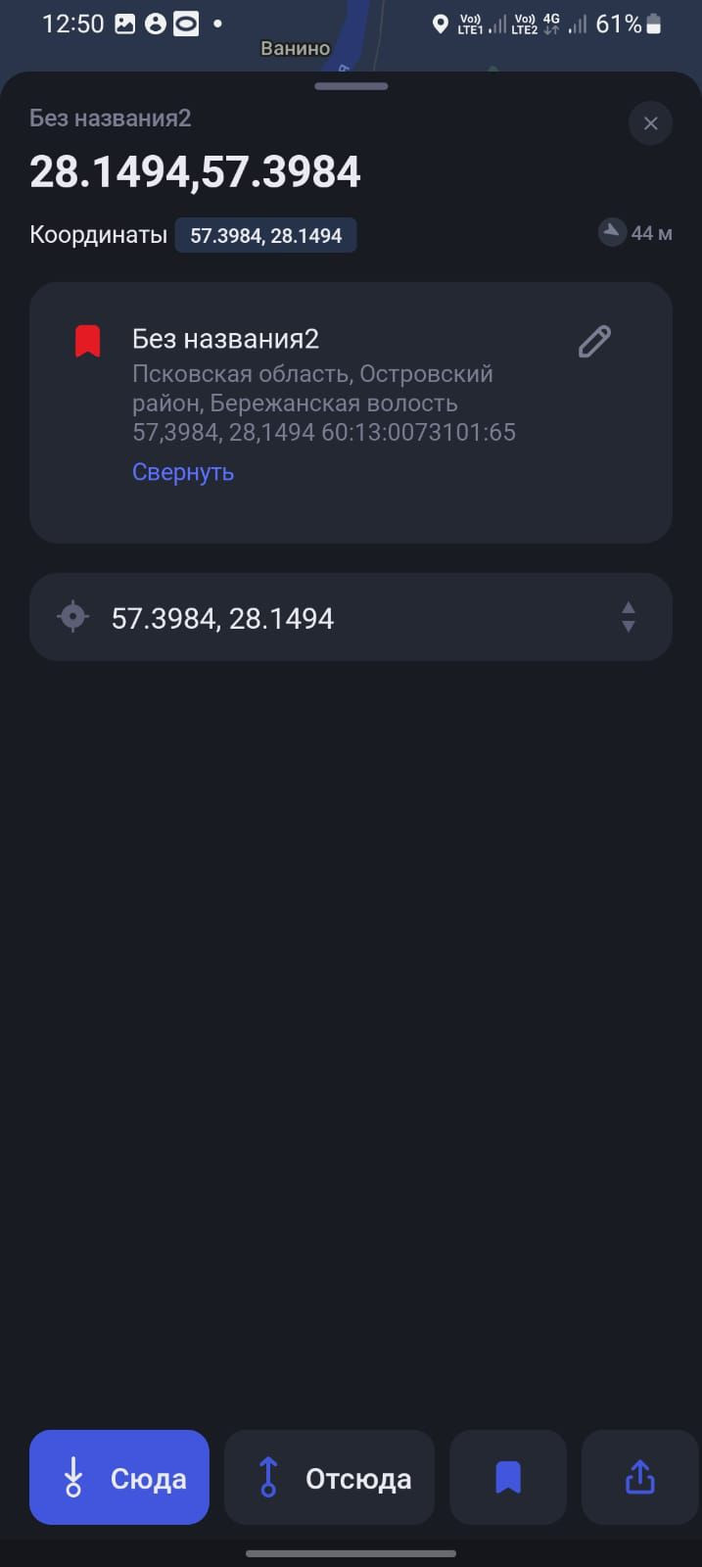The width and height of the screenshot is (702, 1567).
Task: Switch coordinate format with the up-down arrows
Action: coord(629,617)
